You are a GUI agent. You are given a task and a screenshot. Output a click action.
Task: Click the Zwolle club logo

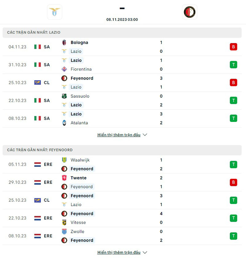[x=64, y=232]
